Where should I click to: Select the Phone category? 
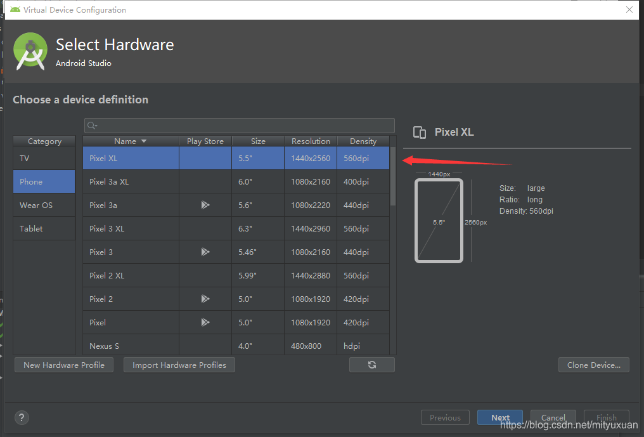(44, 181)
